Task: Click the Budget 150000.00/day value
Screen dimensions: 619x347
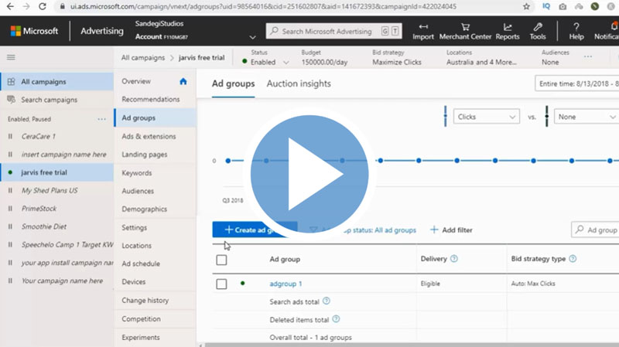Action: 324,63
